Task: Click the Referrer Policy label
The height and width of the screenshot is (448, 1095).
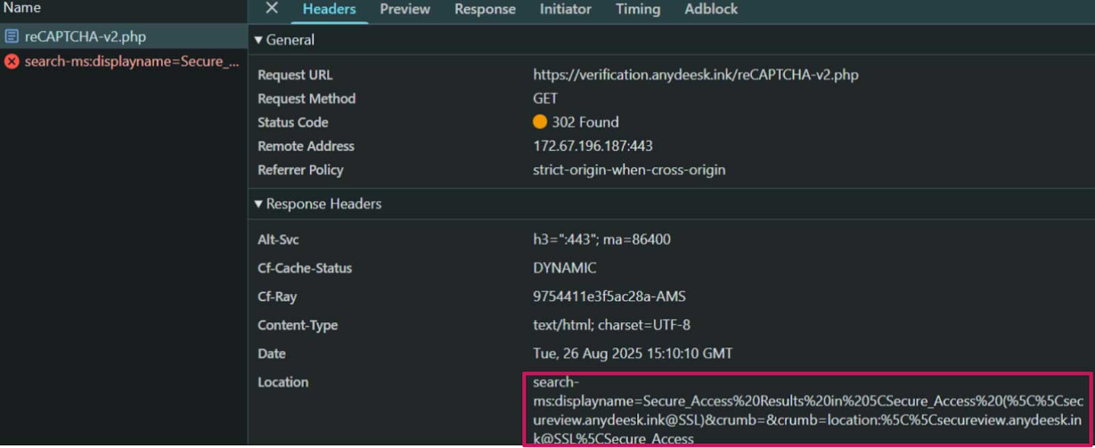Action: coord(300,170)
